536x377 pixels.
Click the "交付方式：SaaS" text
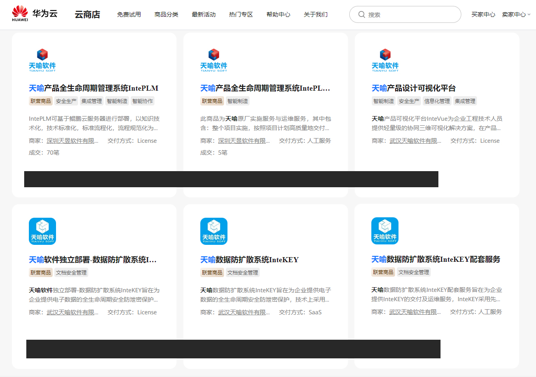tap(300, 312)
